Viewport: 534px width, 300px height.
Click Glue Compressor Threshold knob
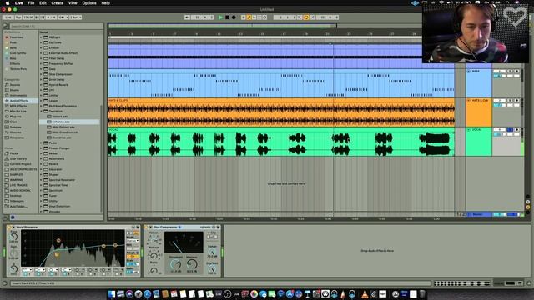click(x=175, y=264)
